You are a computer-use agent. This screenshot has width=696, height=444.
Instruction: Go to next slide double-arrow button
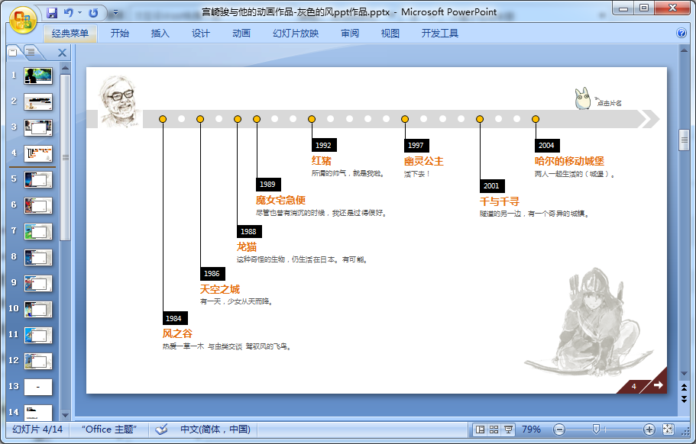pyautogui.click(x=684, y=399)
